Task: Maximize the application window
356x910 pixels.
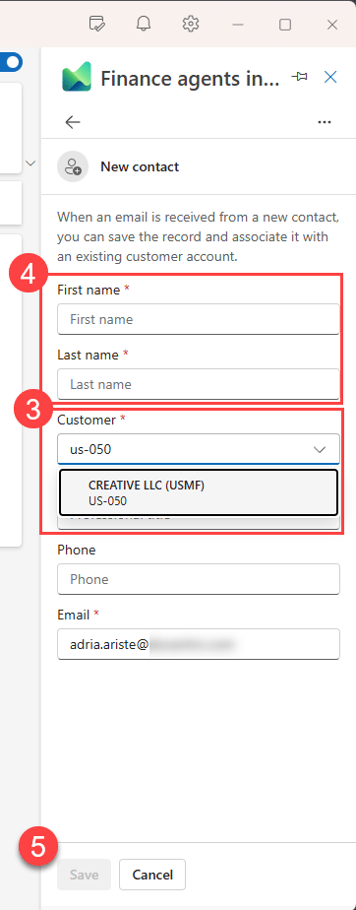Action: [284, 25]
